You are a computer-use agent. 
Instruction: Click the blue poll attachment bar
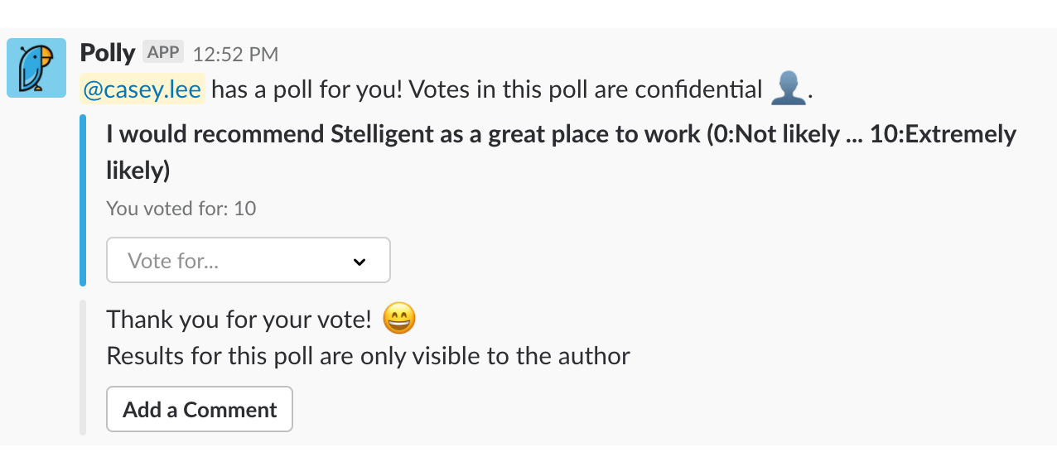pos(83,201)
